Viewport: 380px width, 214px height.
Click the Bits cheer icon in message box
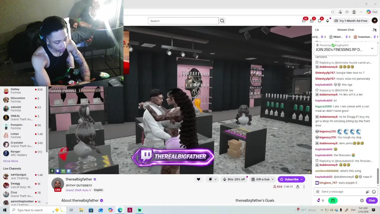pos(368,192)
